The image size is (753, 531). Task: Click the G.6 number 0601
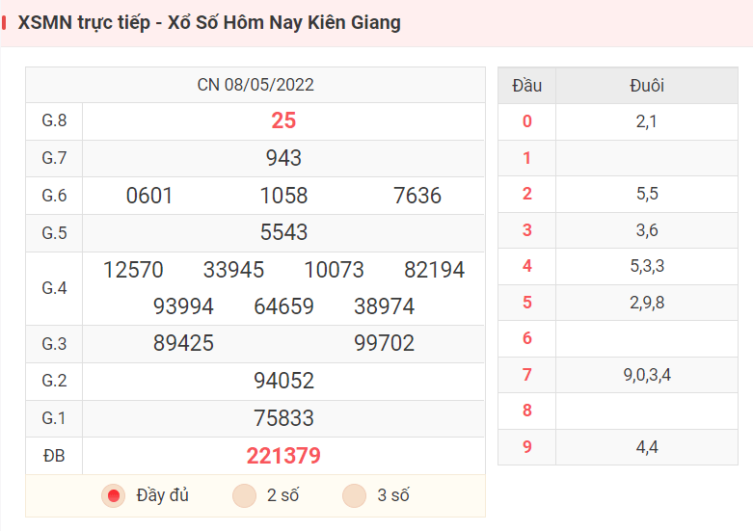pos(149,196)
